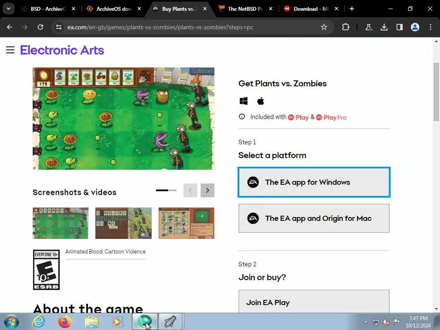Click the EA Play Pro link

click(331, 117)
